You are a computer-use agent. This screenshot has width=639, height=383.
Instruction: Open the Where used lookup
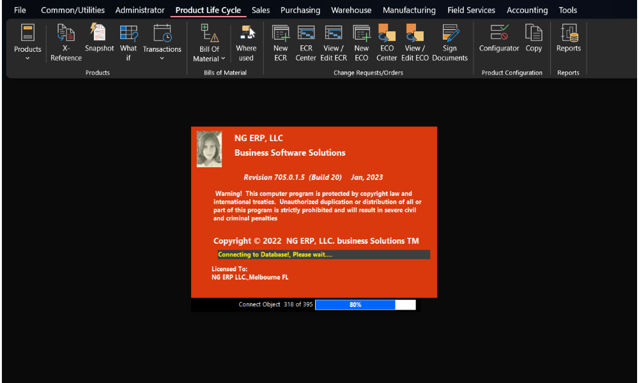tap(246, 43)
